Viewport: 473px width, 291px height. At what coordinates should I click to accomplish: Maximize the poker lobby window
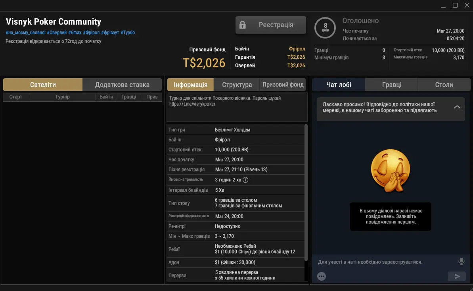pos(455,5)
